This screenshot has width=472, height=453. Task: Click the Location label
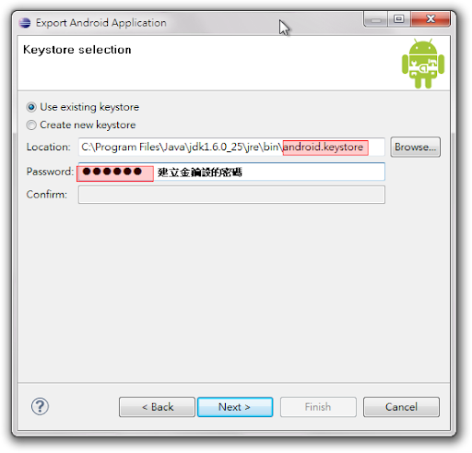pyautogui.click(x=49, y=147)
